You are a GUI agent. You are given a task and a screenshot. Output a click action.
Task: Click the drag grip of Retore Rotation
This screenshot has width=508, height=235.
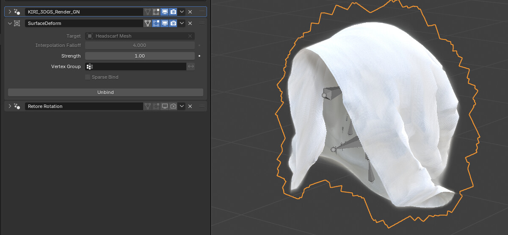tap(202, 106)
